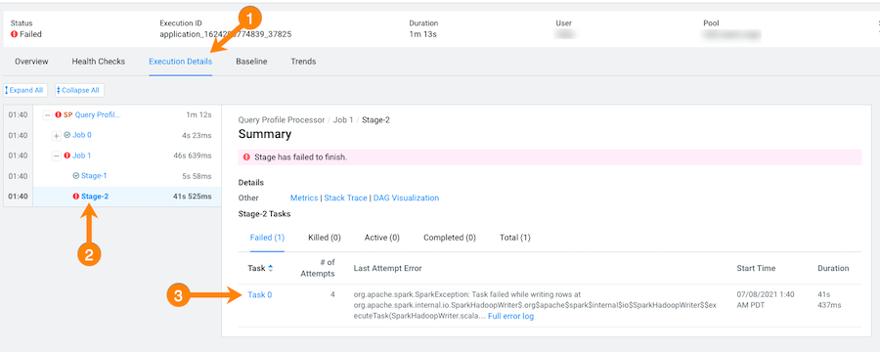This screenshot has height=352, width=880.
Task: Click Job 0 success checkmark icon
Action: point(66,135)
